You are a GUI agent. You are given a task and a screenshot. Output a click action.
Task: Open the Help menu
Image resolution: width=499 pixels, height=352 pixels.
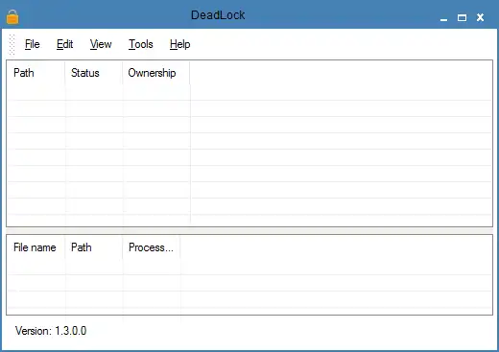tap(179, 44)
